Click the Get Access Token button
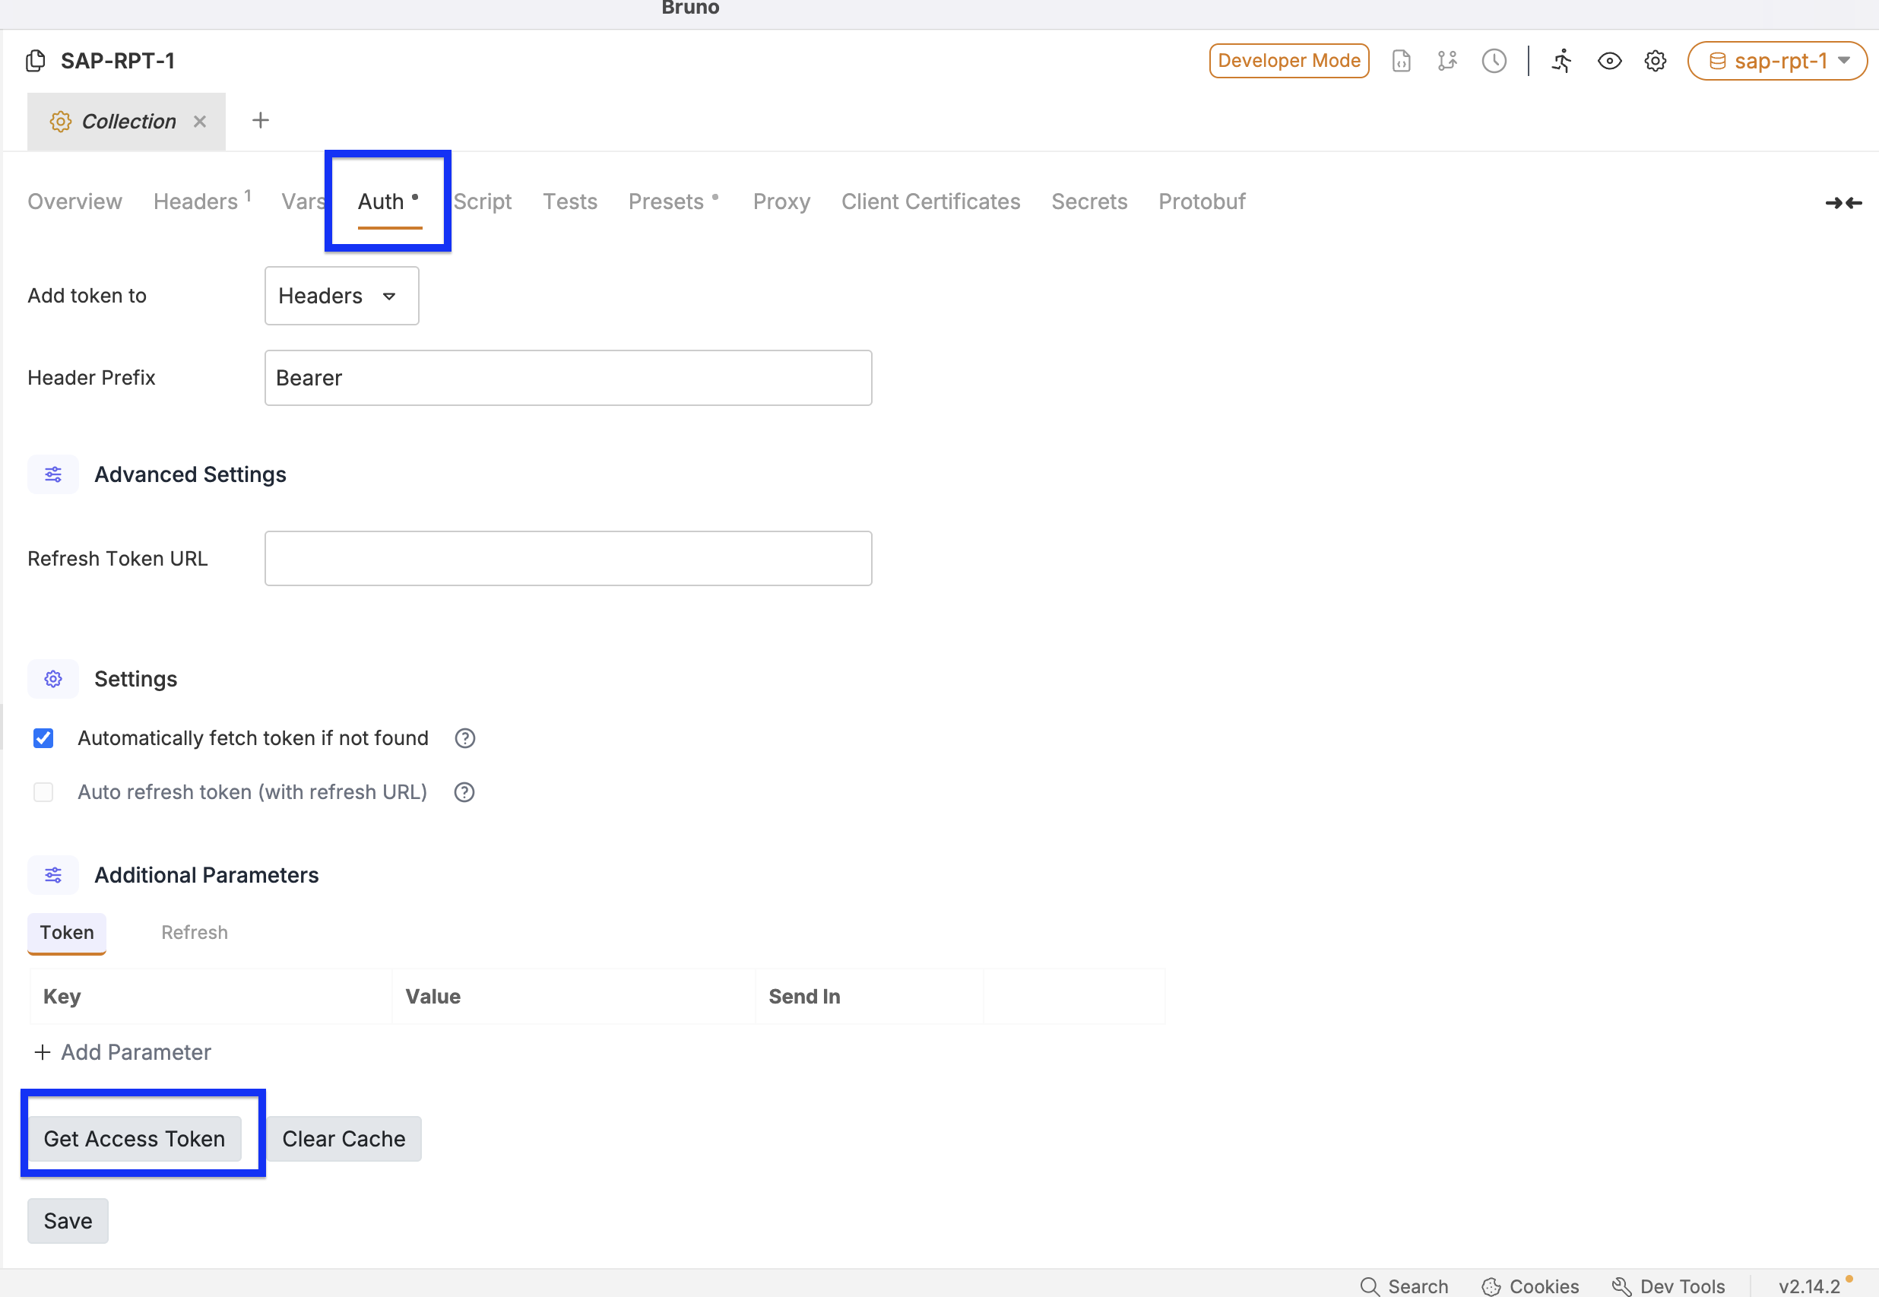 134,1139
